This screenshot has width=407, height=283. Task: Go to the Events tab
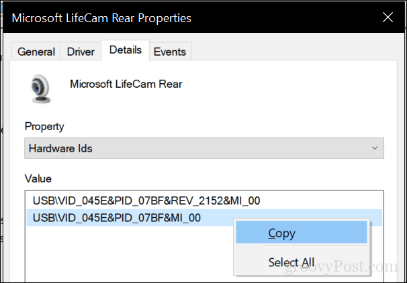tap(170, 52)
